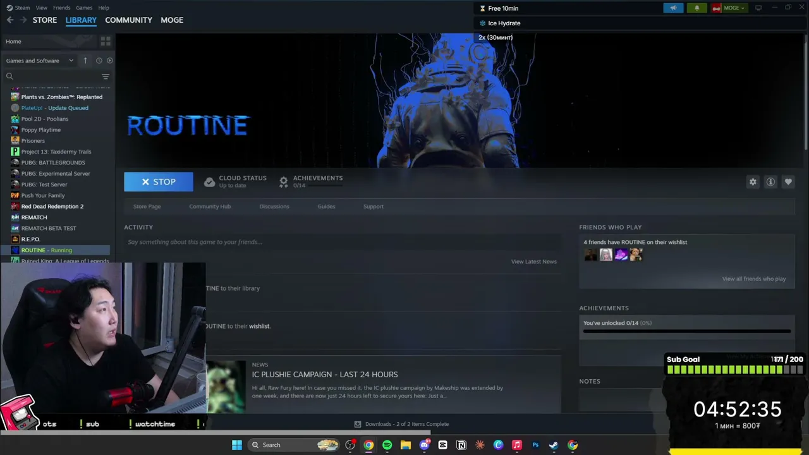Screen dimensions: 809x455
Task: Stop the running ROUTINE game
Action: click(159, 182)
